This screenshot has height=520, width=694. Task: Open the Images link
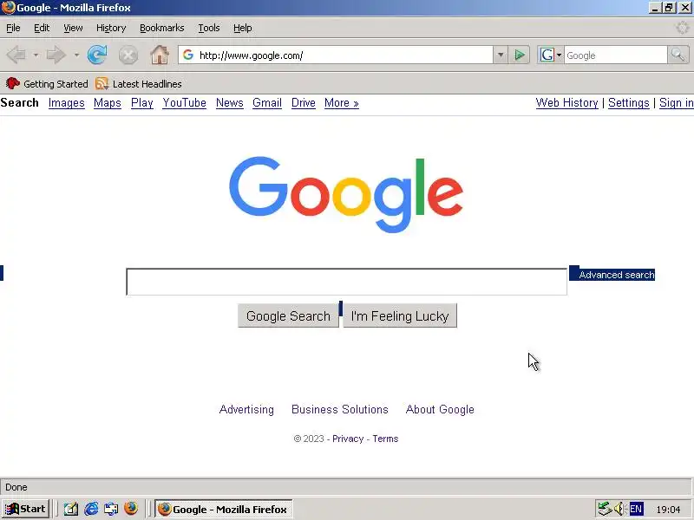coord(67,103)
